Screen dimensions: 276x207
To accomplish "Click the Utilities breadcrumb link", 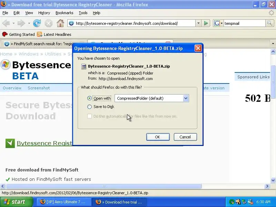I will click(x=53, y=54).
